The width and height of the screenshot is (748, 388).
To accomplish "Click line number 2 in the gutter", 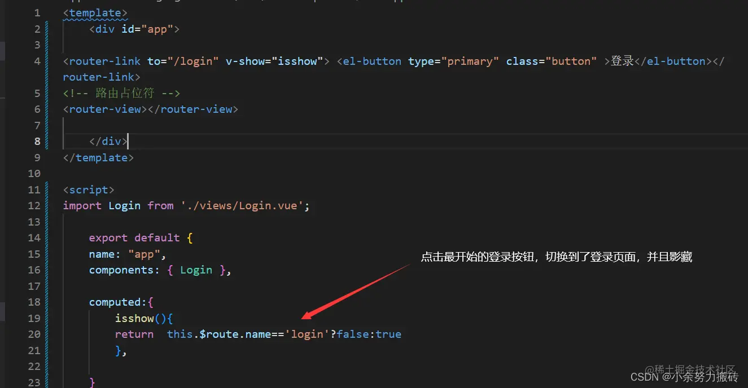I will click(x=37, y=29).
